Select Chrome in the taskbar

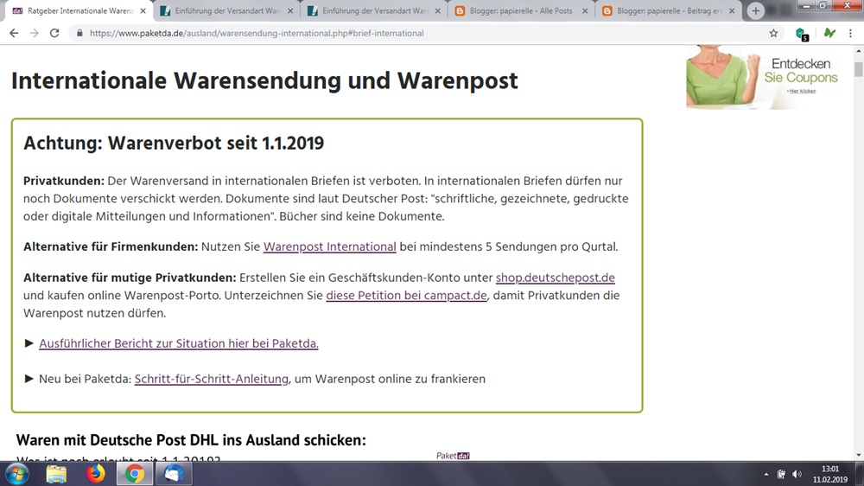point(134,474)
